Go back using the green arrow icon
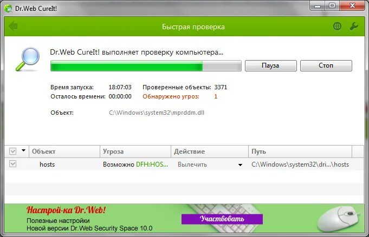 tap(13, 26)
